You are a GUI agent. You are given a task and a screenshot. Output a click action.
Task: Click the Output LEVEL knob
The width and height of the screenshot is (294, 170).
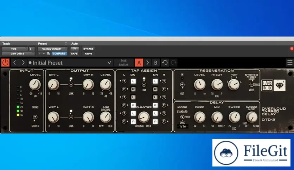106,84
